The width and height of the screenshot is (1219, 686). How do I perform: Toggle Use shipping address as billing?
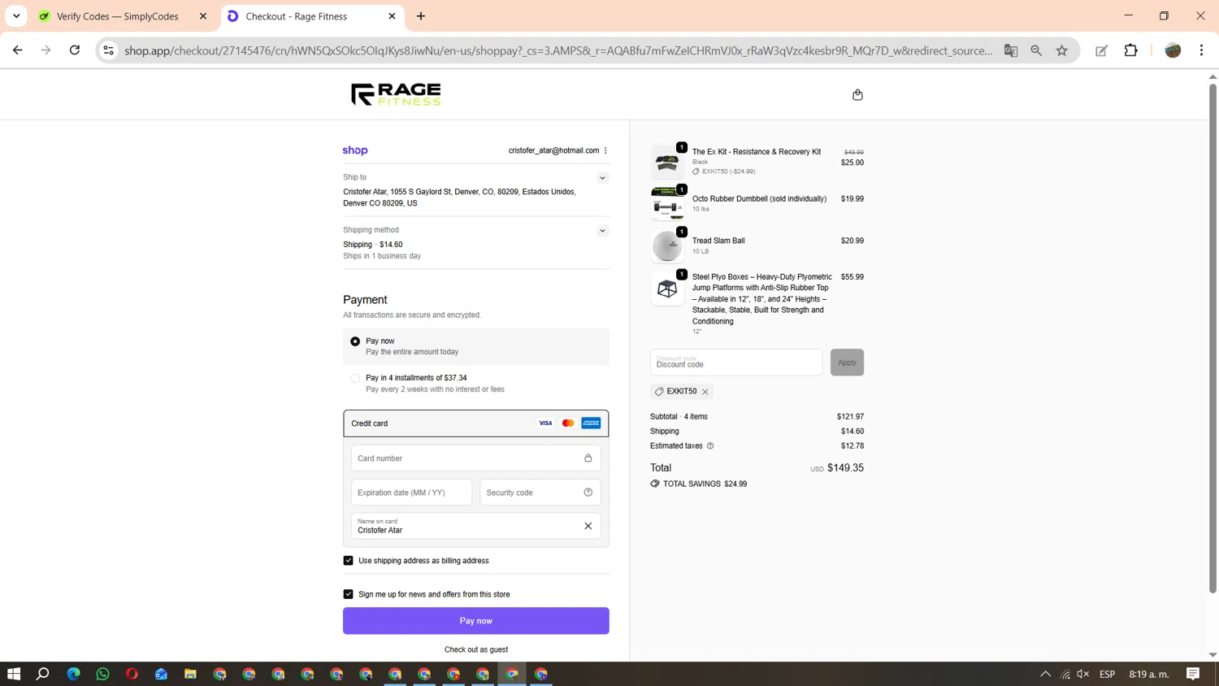coord(349,561)
